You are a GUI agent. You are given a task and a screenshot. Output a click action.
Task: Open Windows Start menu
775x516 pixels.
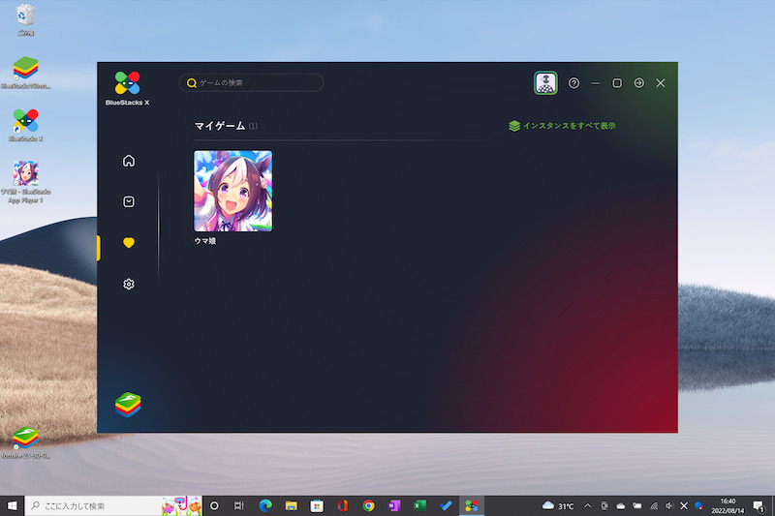pyautogui.click(x=13, y=505)
